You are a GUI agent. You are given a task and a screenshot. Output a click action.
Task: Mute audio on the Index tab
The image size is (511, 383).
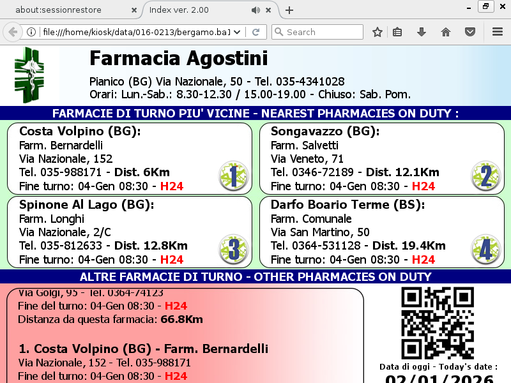(256, 10)
